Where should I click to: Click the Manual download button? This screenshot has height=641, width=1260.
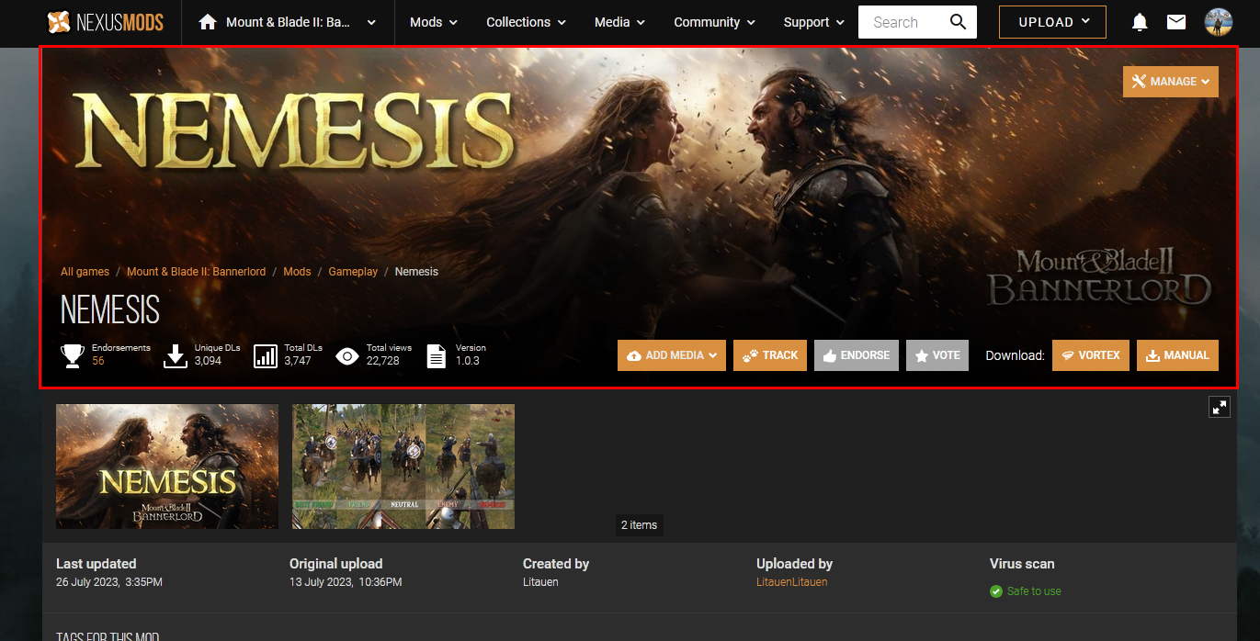[x=1177, y=355]
